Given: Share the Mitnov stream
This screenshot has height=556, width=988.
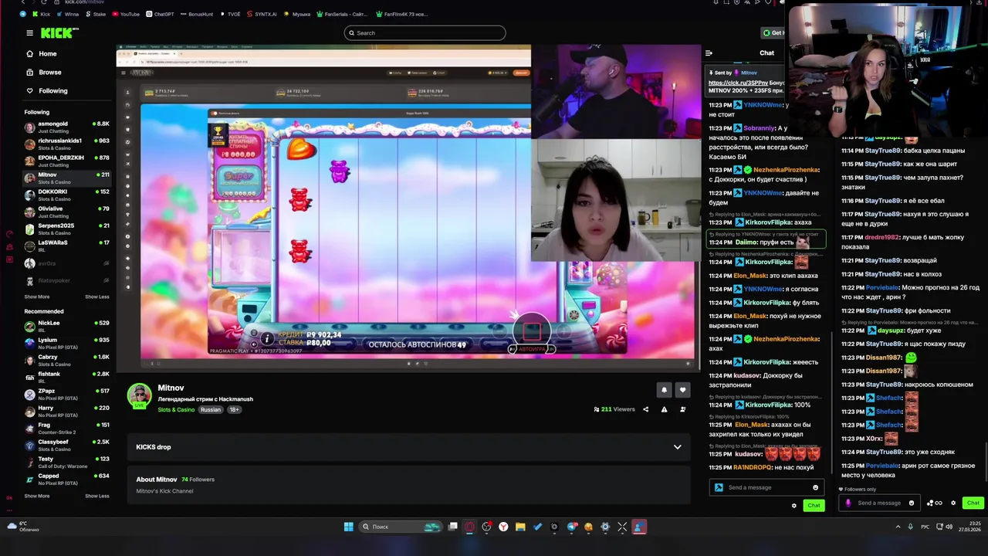Looking at the screenshot, I should pos(645,409).
